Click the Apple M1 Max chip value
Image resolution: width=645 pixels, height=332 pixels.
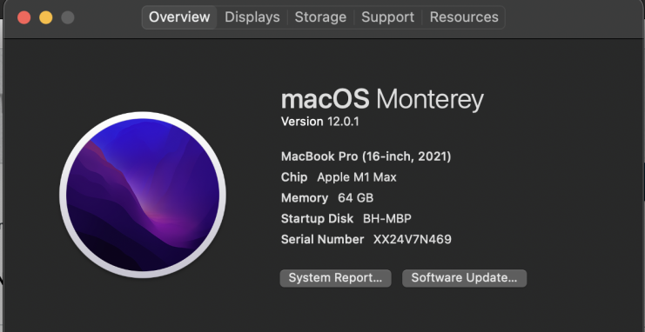(357, 177)
